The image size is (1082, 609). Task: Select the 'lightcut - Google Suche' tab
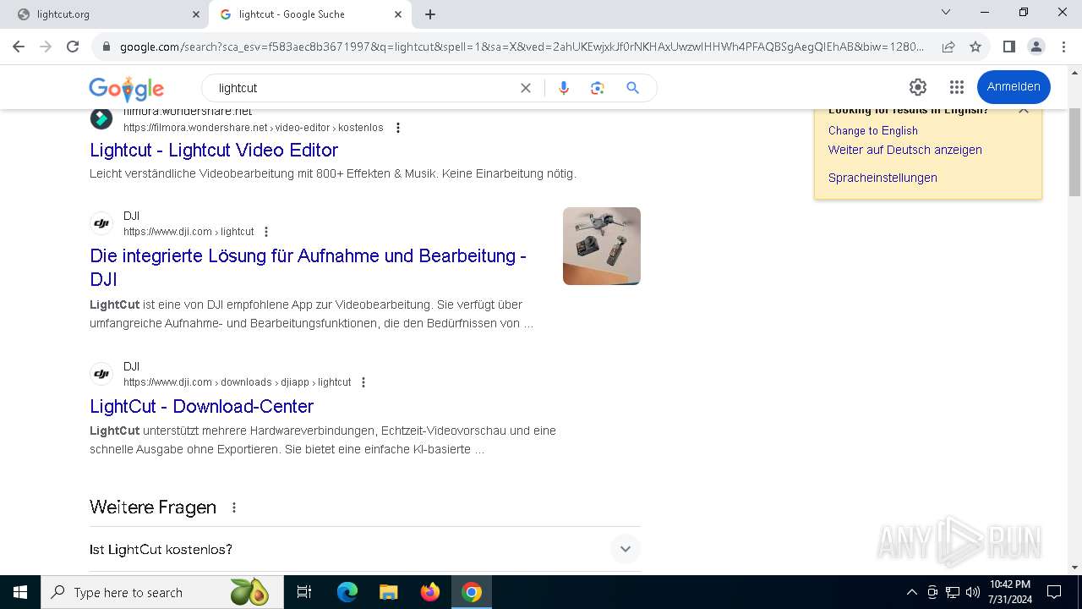[309, 14]
